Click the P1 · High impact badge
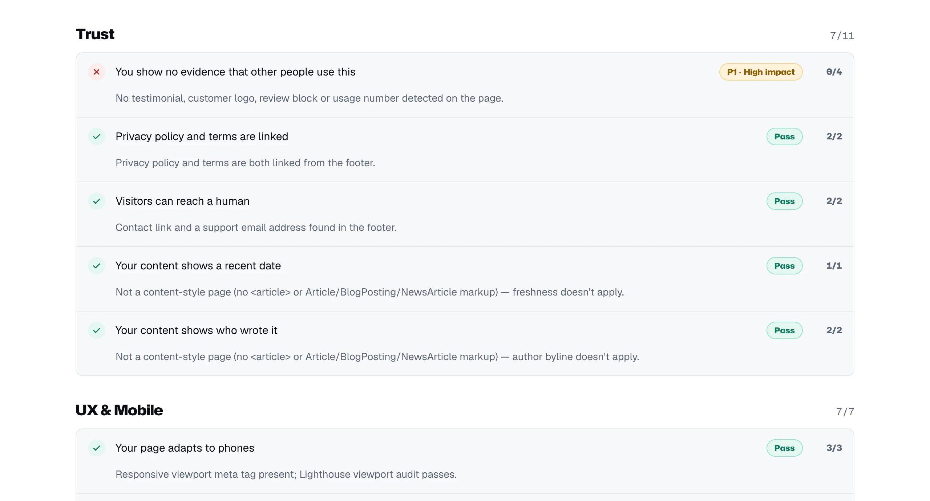Image resolution: width=930 pixels, height=501 pixels. (x=761, y=72)
